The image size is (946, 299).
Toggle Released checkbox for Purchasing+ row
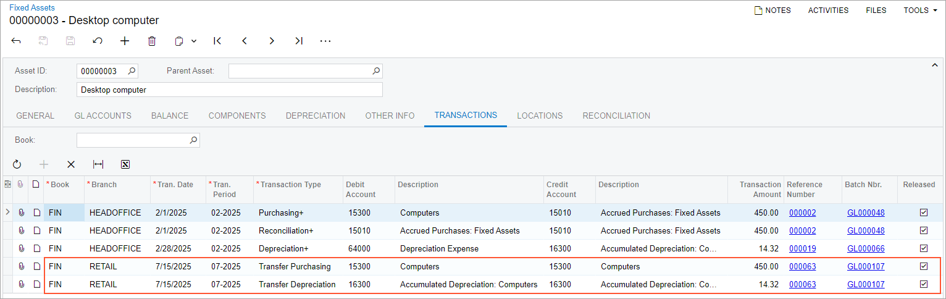click(x=924, y=213)
